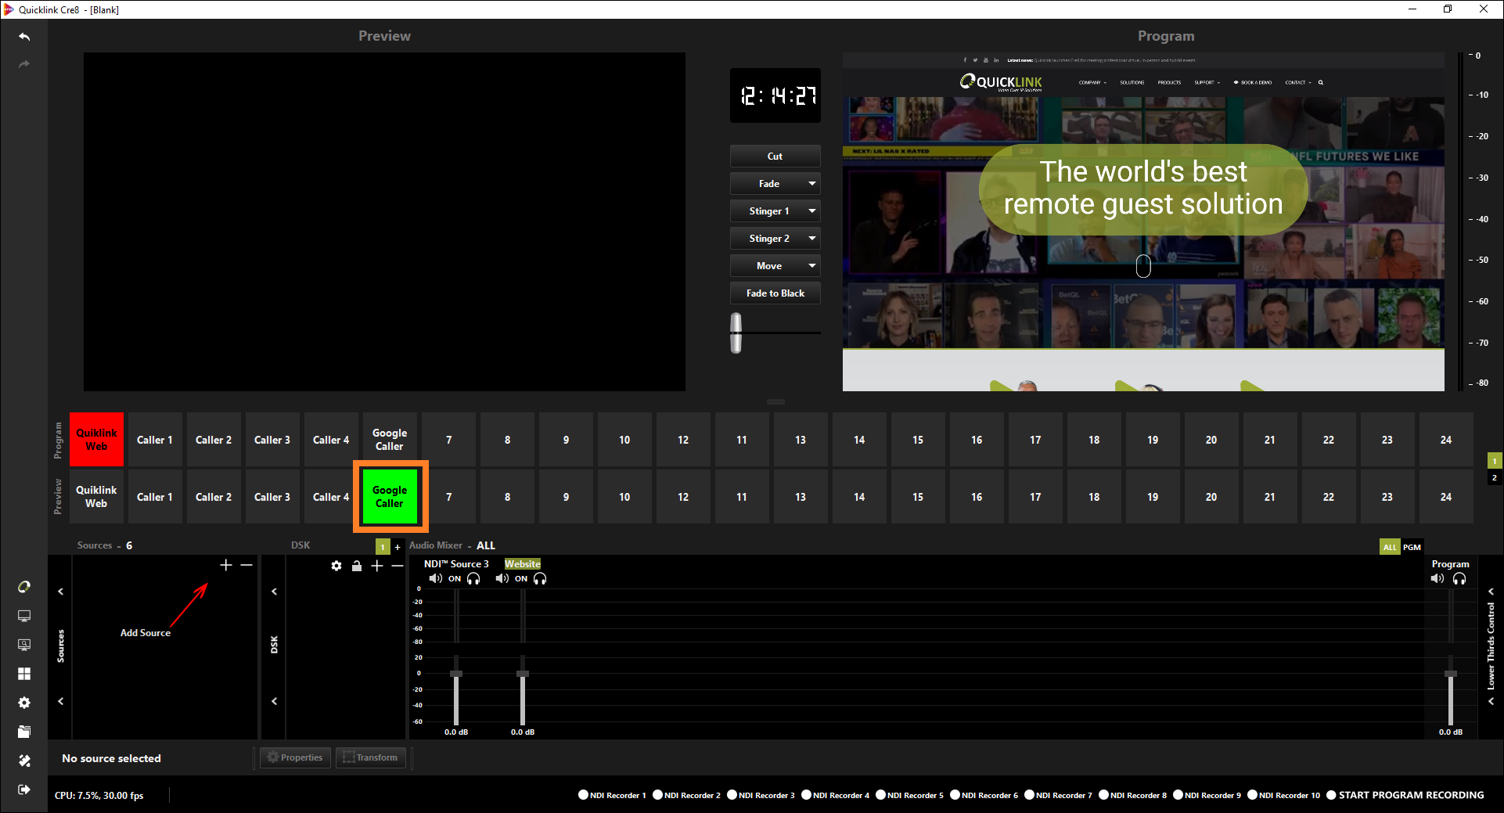Click the plain monitor sidebar icon
1504x813 pixels.
[x=24, y=616]
